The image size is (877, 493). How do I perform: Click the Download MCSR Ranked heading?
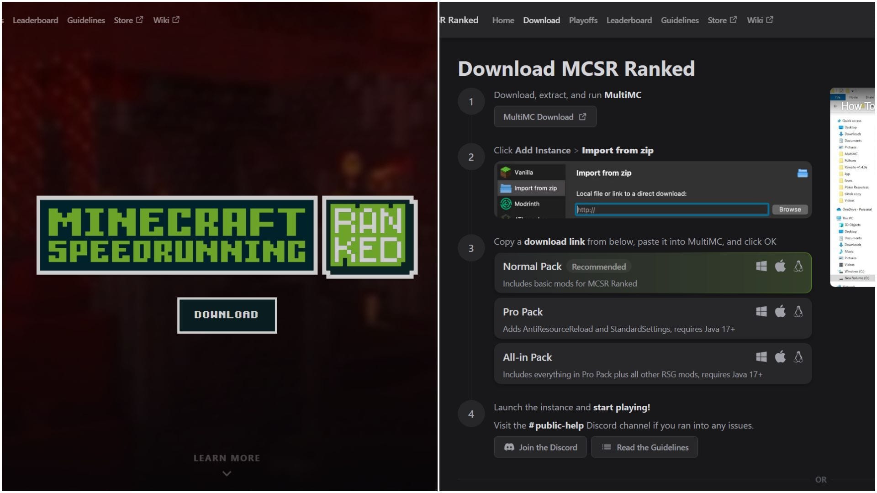pos(576,68)
